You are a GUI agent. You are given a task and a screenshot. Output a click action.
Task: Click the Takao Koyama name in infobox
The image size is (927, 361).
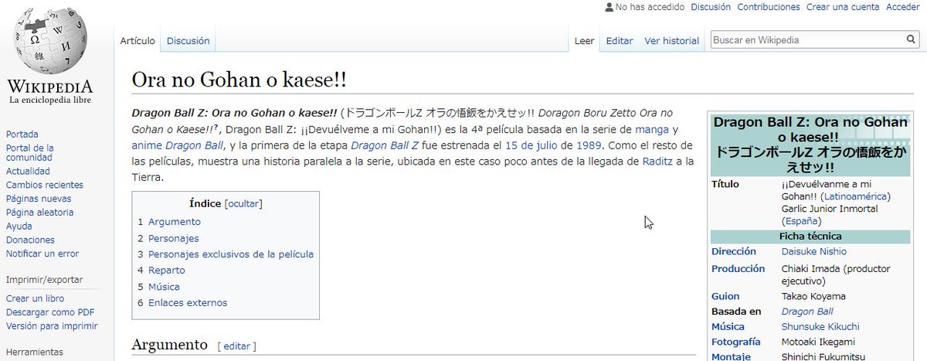coord(813,297)
